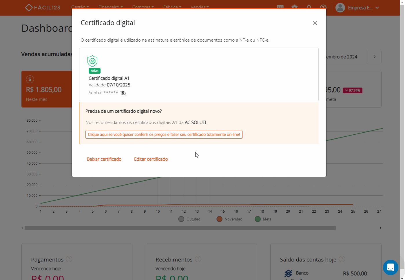This screenshot has width=405, height=280.
Task: Toggle the Novembro series in chart legend
Action: [x=229, y=219]
